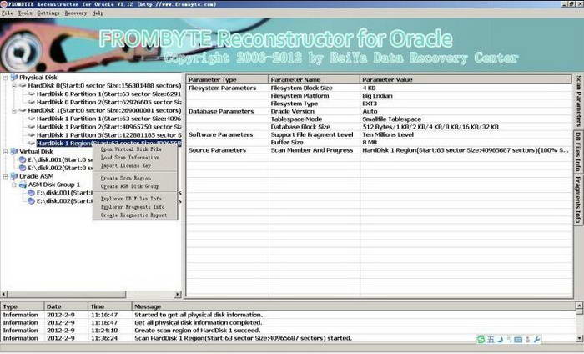Screen dimensions: 584x354
Task: Click the Wubi 五 input mode icon
Action: [x=491, y=339]
